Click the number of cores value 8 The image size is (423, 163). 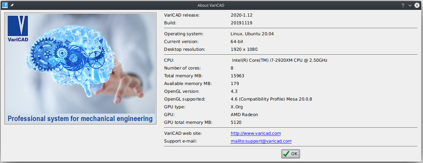tap(232, 68)
